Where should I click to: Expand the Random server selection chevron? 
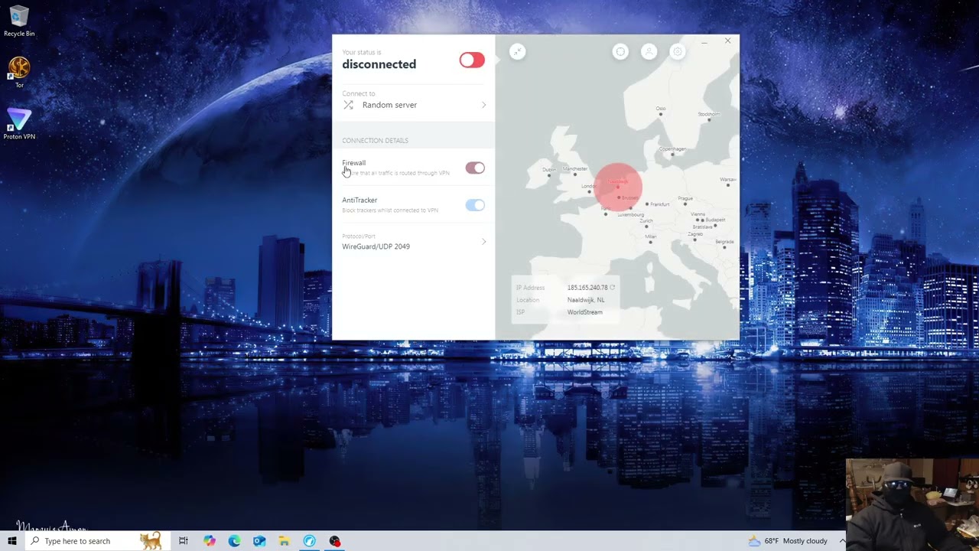point(483,105)
